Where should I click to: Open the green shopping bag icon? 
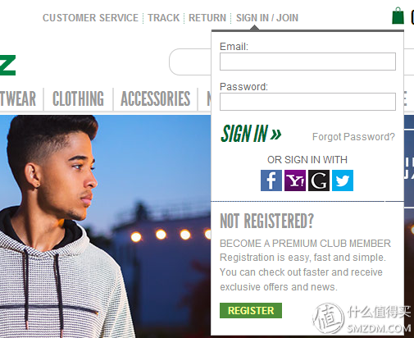click(x=398, y=16)
